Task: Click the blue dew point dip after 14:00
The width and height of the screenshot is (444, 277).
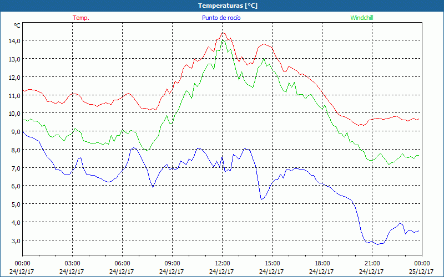Action: [x=261, y=199]
